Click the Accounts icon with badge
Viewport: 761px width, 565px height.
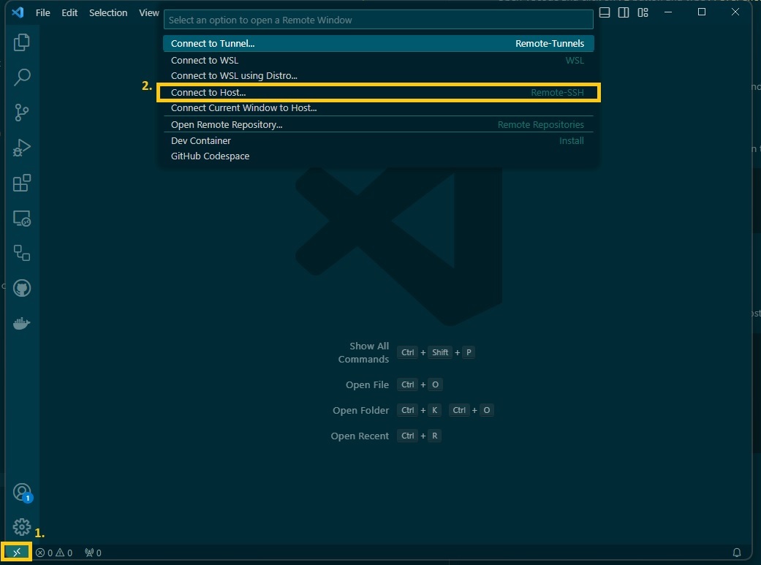click(22, 492)
